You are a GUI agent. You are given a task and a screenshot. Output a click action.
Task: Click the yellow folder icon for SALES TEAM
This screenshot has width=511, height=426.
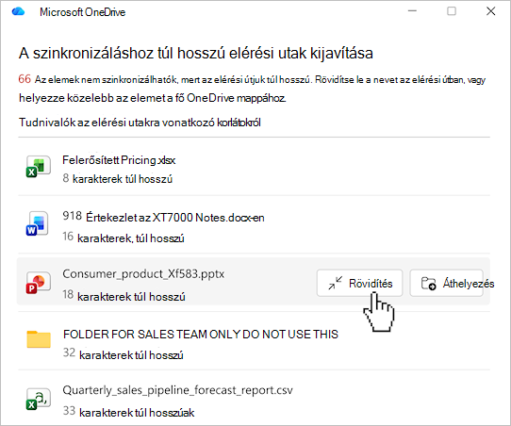(x=39, y=339)
